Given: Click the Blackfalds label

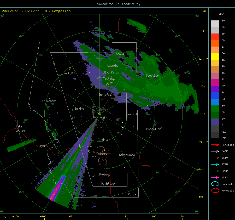Looking at the screenshot, I should click(111, 72).
